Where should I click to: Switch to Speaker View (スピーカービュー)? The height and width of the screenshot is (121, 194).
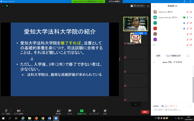pyautogui.click(x=137, y=6)
